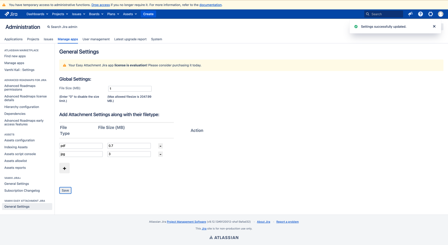Open Advanced Roadmaps permissions
Screen dimensions: 448x245
coord(20,88)
